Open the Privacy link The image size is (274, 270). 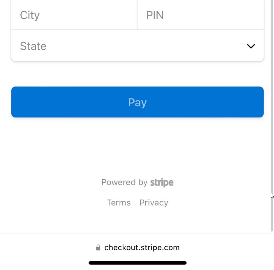154,203
